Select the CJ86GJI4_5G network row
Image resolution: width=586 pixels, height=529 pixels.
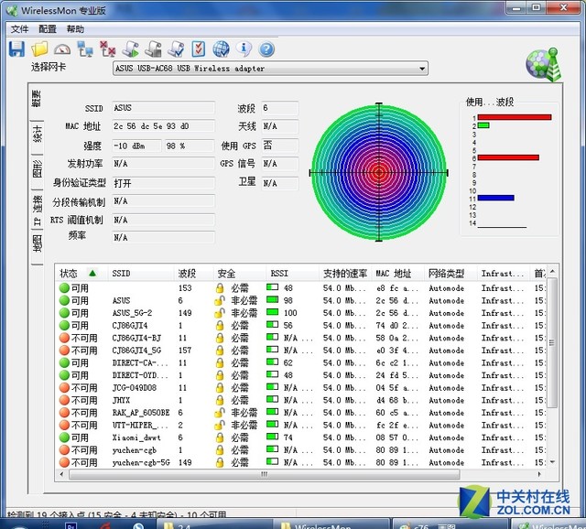[x=302, y=351]
